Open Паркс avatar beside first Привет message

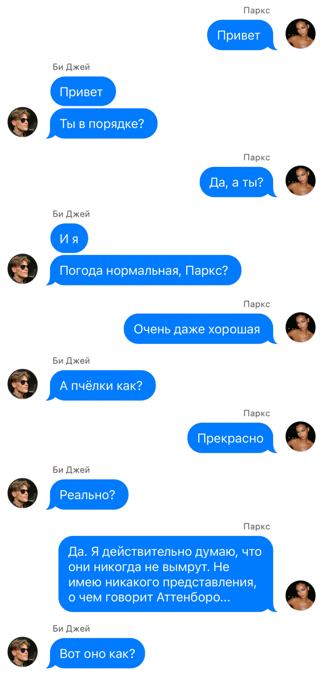[x=300, y=34]
